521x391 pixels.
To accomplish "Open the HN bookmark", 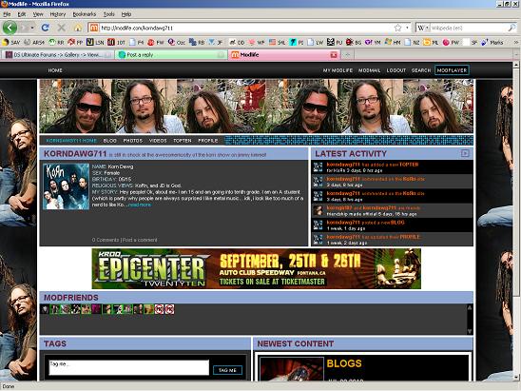I will point(393,42).
